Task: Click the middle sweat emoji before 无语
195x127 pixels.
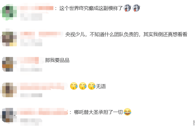Action: (83, 86)
